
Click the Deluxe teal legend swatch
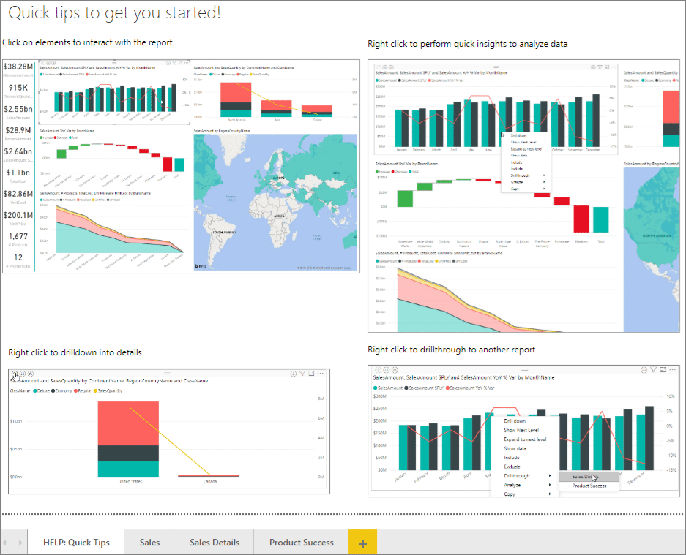click(x=35, y=390)
